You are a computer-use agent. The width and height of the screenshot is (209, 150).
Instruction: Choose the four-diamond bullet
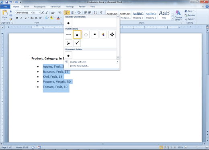112,34
